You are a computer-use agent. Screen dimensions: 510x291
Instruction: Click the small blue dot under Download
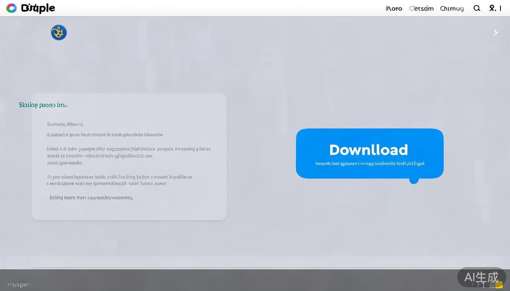pyautogui.click(x=414, y=180)
